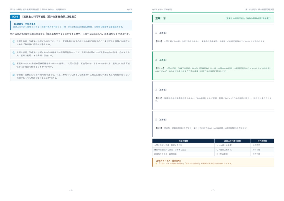Image resolution: width=284 pixels, height=201 pixels.
Task: Click the blue sentence beginning 産業上の利用可能性における「医療行為の不特許」
Action: (x=69, y=27)
